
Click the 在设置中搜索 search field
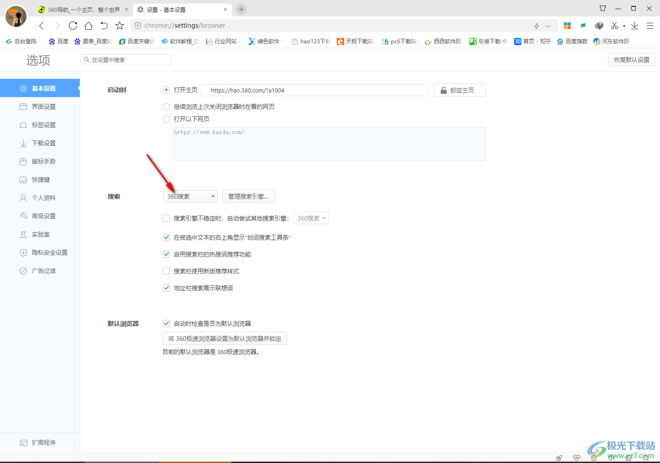tap(126, 60)
